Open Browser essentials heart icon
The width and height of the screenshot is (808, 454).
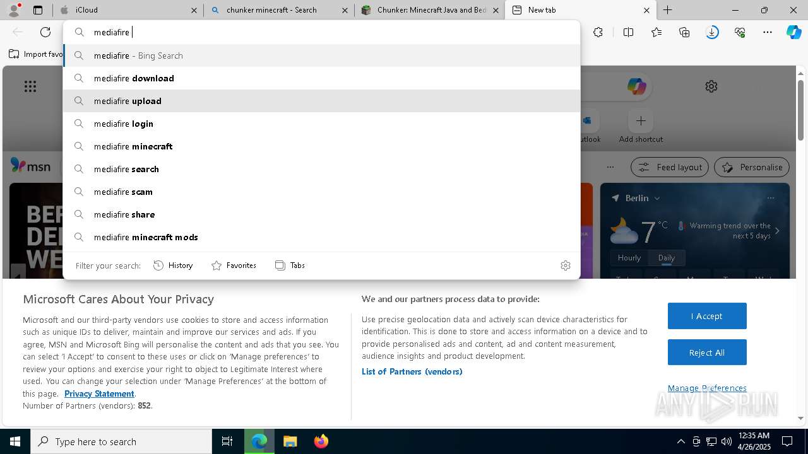pos(740,32)
